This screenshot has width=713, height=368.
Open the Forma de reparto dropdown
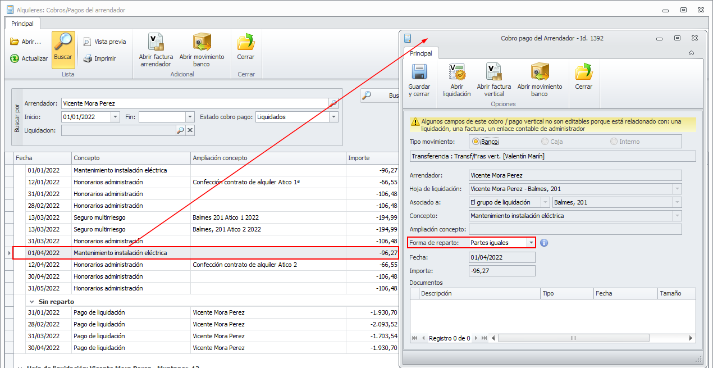click(x=531, y=243)
